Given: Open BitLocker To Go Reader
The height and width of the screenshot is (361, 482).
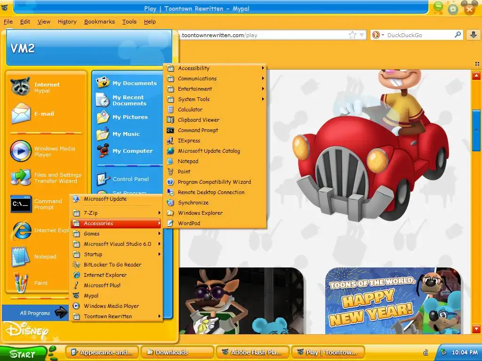Looking at the screenshot, I should [x=116, y=265].
